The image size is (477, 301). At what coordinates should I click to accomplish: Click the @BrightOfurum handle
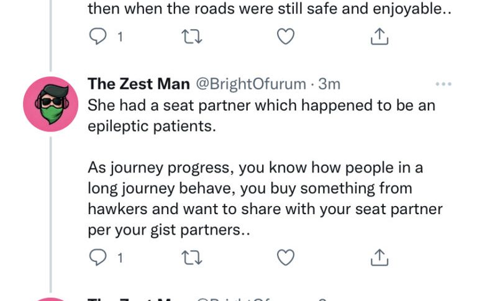[x=251, y=84]
